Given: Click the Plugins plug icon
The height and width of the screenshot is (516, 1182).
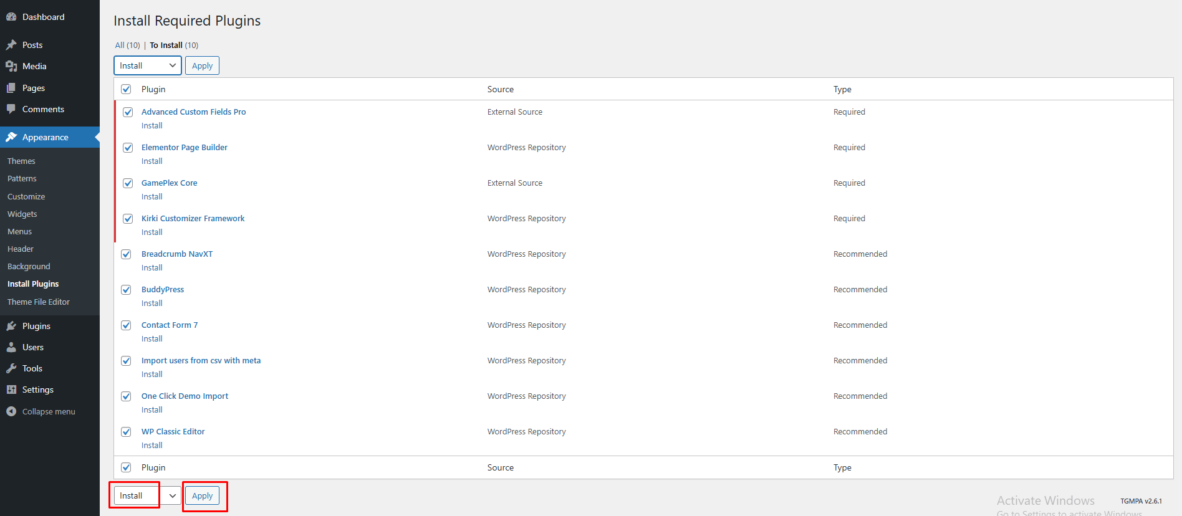Looking at the screenshot, I should 11,326.
